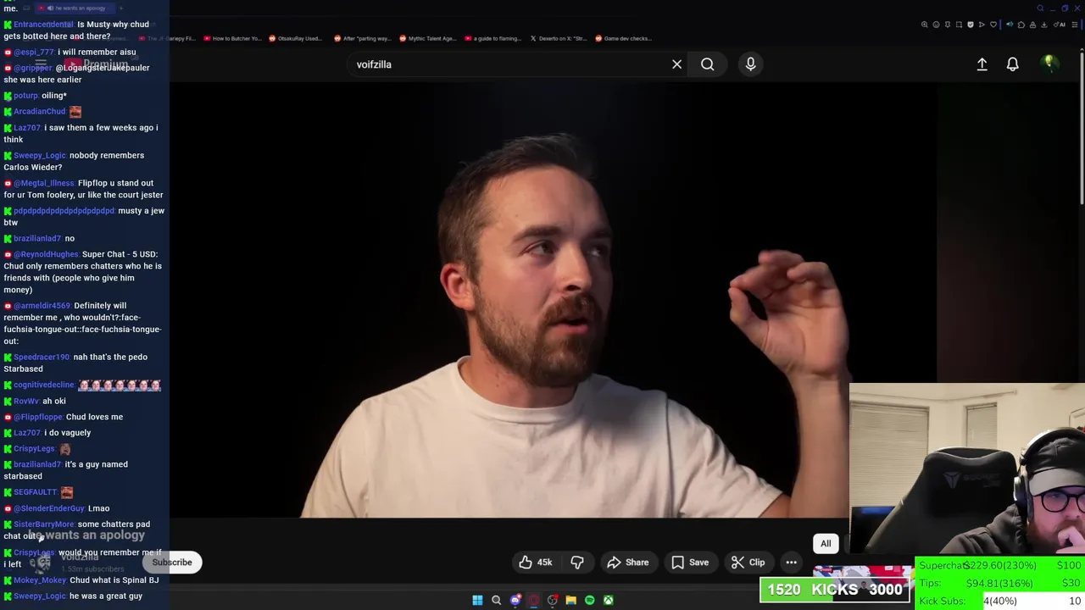This screenshot has width=1085, height=610.
Task: Open Discord from the taskbar
Action: (515, 600)
